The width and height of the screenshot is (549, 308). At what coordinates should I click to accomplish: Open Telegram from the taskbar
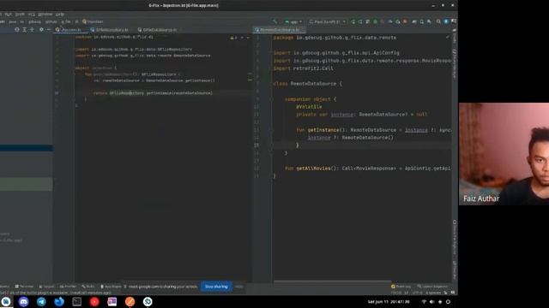tap(41, 302)
